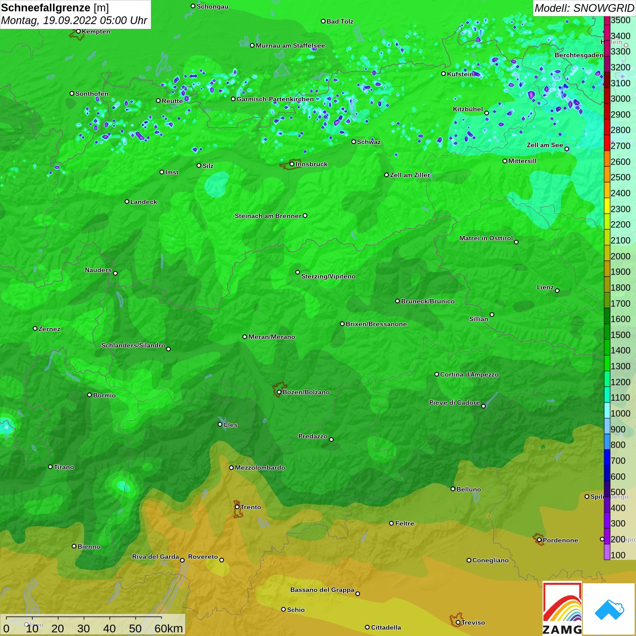Screen dimensions: 636x636
Task: Click the Garmisch-Partenkirchen marker dot
Action: point(233,99)
